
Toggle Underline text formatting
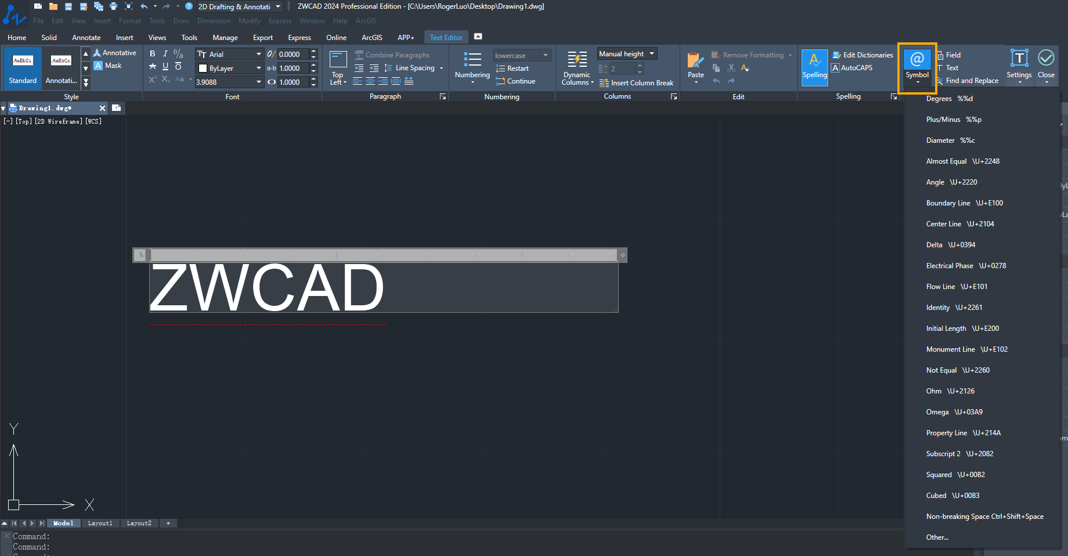click(165, 67)
